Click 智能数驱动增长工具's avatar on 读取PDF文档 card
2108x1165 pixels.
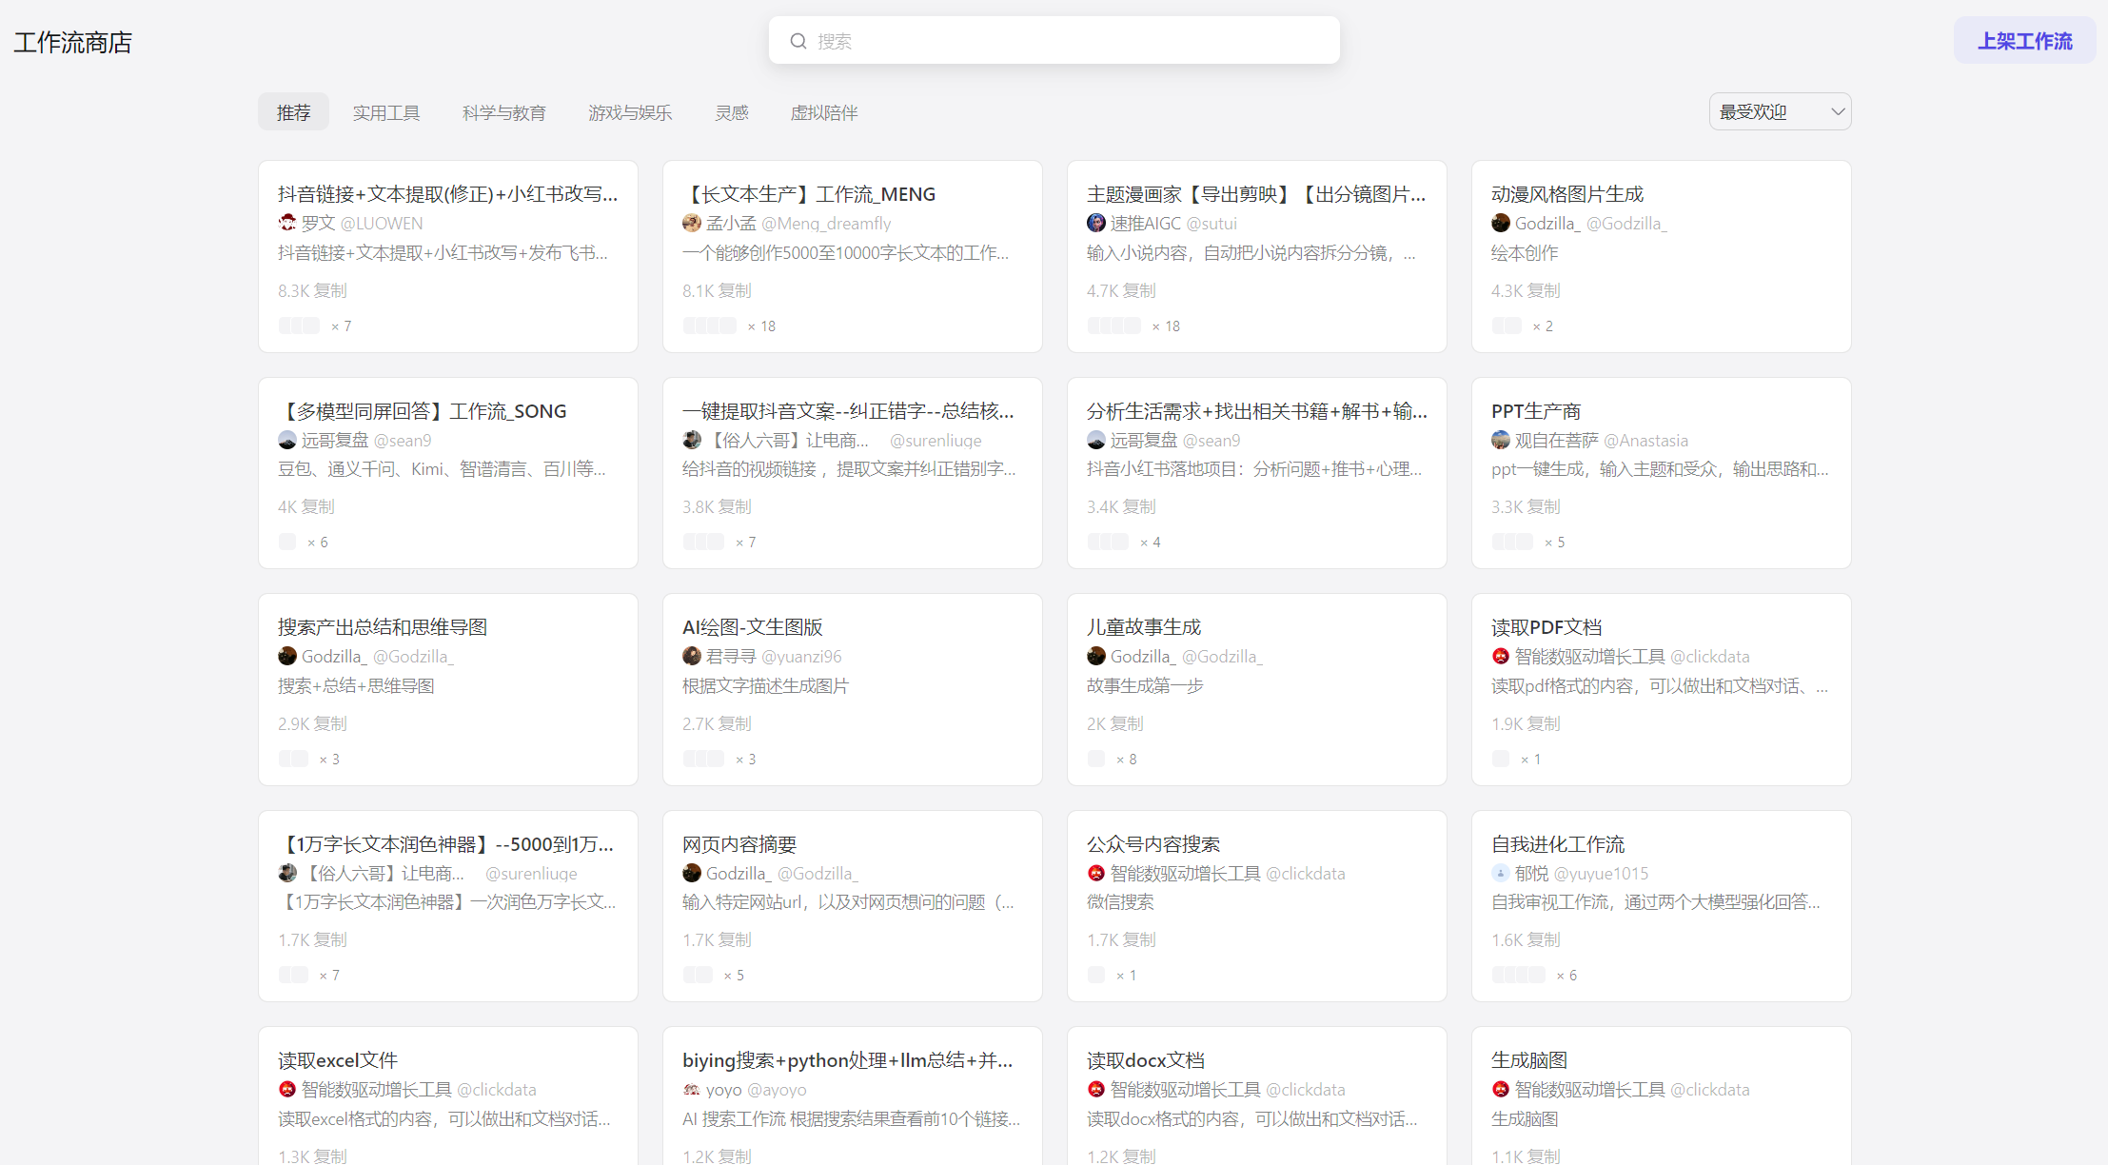(x=1501, y=656)
